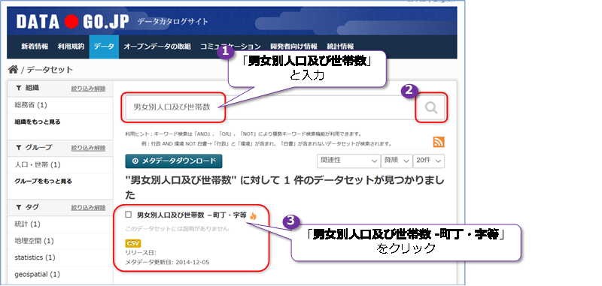Filter by statistics (1) tag
The width and height of the screenshot is (602, 286).
pos(35,257)
